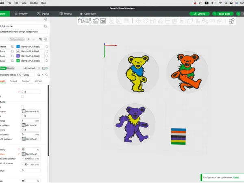Open the Monotonic line surface pattern dropdown
The width and height of the screenshot is (244, 183).
[31, 111]
